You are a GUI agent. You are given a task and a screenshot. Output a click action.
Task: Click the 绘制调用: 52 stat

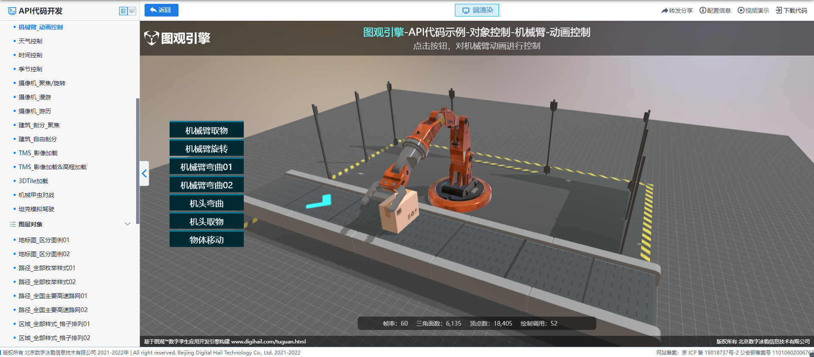[539, 324]
